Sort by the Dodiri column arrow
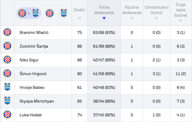Screen dimensions: 192x122 pos(79,18)
